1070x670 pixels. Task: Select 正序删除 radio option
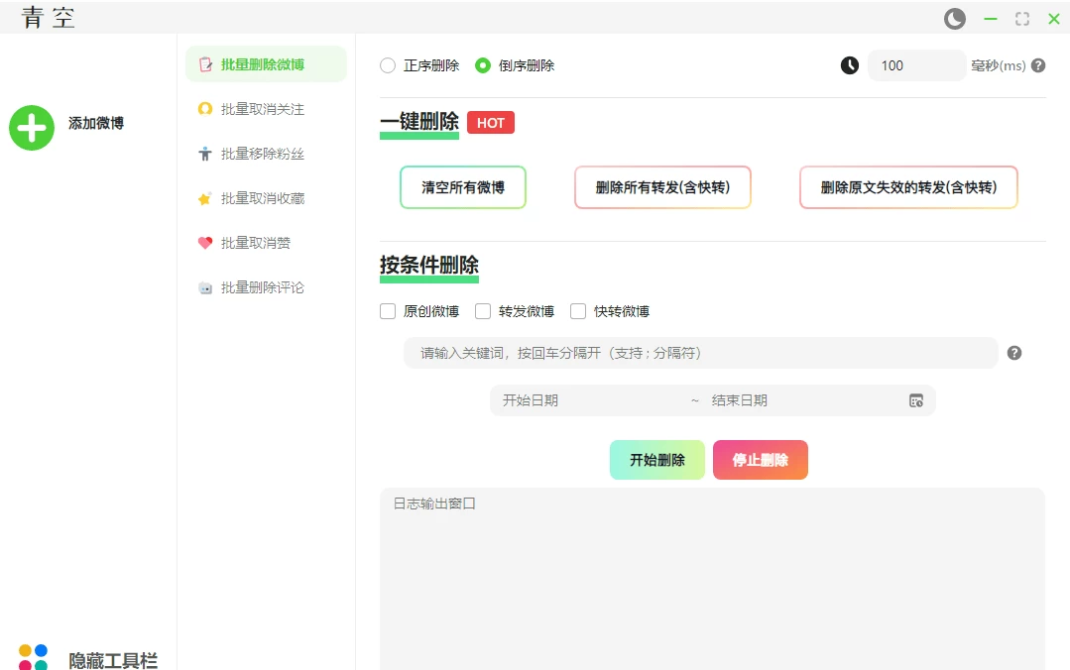[x=388, y=65]
